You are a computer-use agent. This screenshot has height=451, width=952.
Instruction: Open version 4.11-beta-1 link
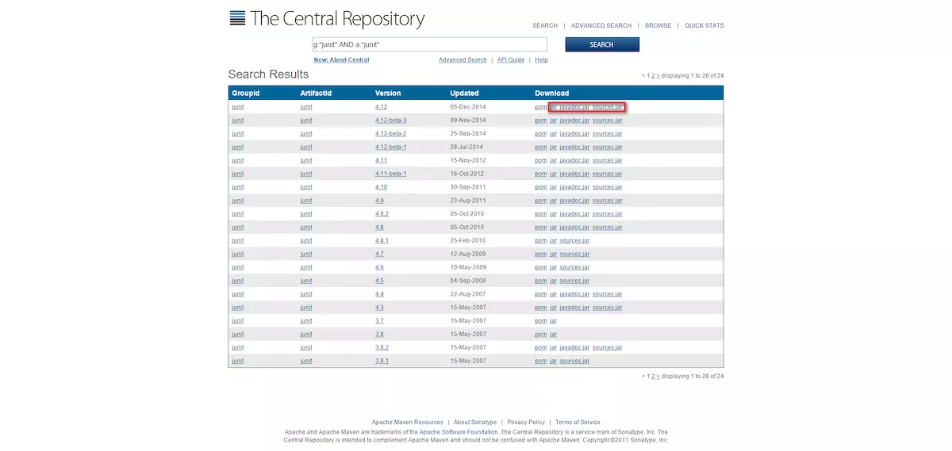(x=391, y=174)
